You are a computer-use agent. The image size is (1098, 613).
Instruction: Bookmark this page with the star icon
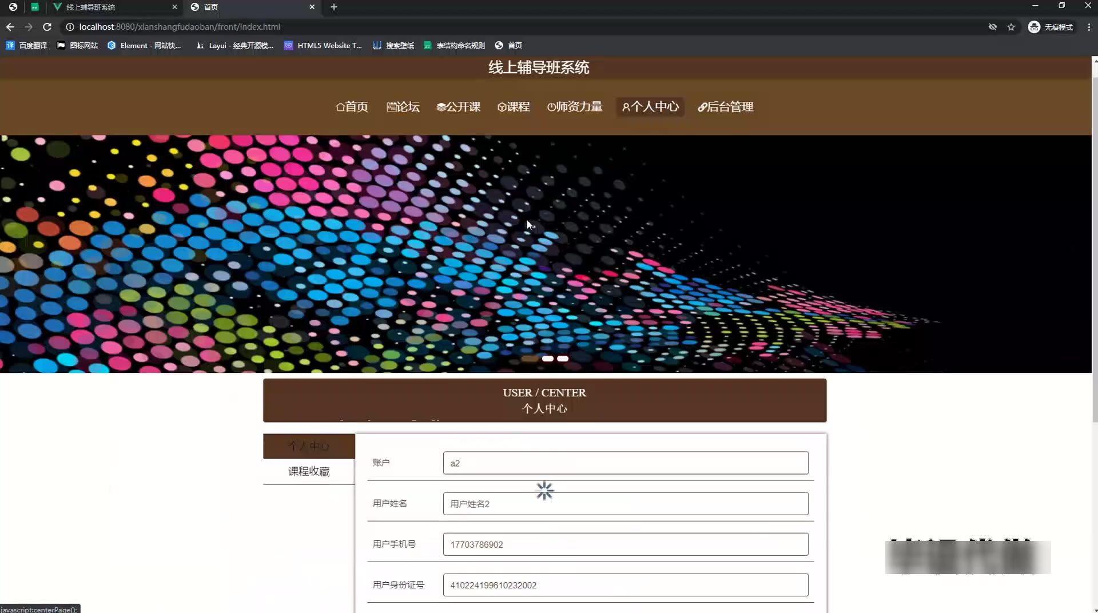coord(1011,27)
